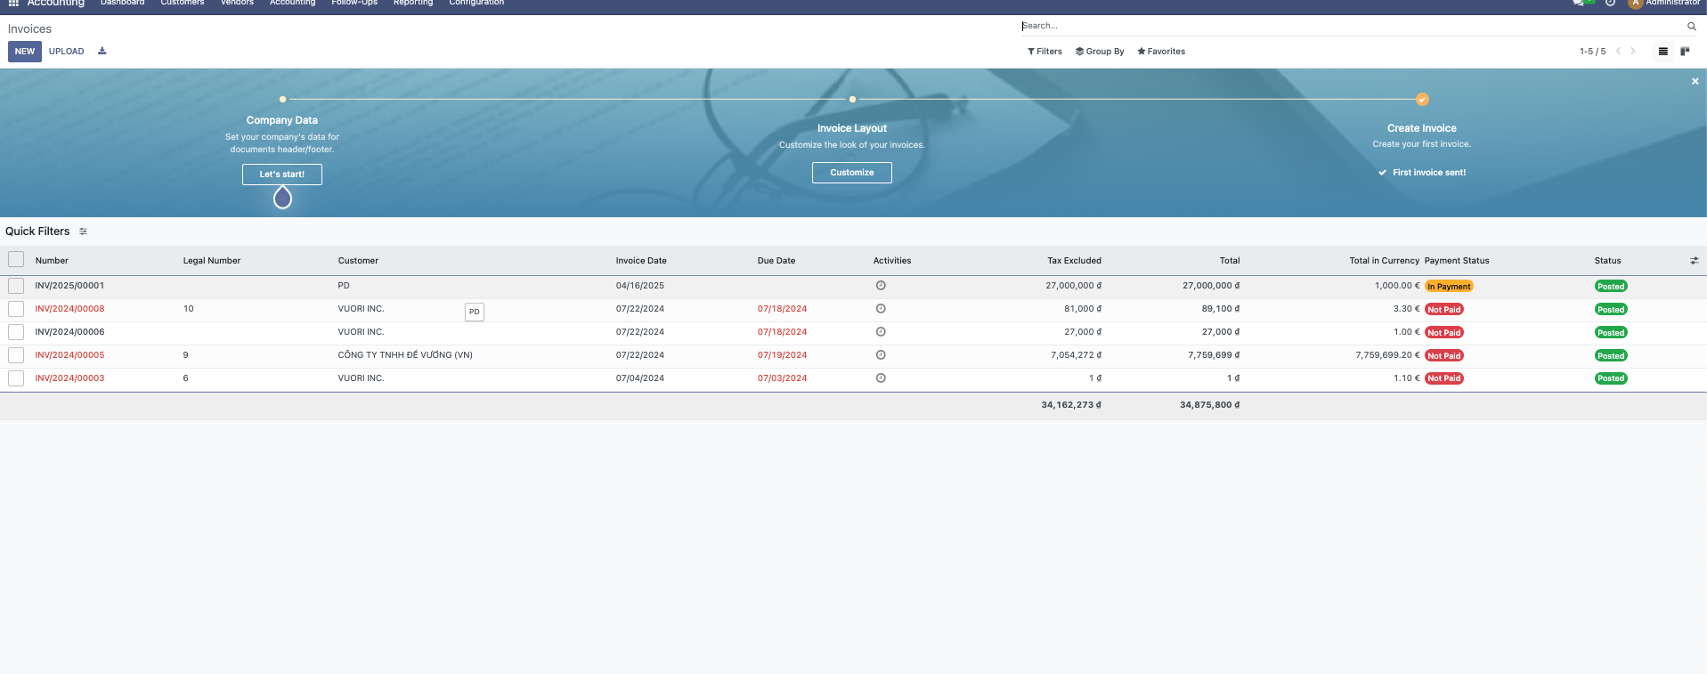Screen dimensions: 1707x674
Task: Open Quick Filters settings icon
Action: (83, 231)
